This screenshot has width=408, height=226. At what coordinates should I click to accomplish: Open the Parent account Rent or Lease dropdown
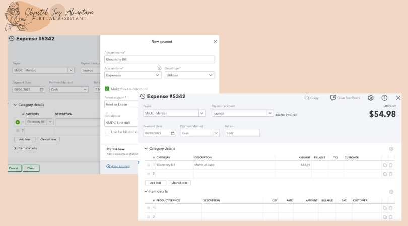point(121,105)
